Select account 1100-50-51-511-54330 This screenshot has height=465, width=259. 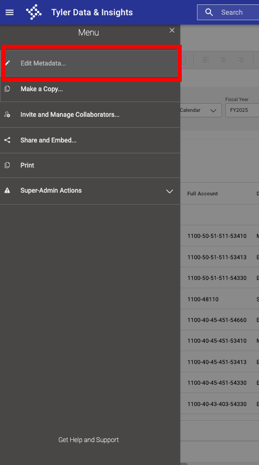(217, 278)
